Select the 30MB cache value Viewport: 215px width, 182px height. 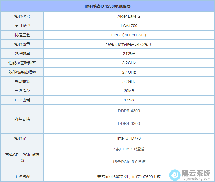129,91
